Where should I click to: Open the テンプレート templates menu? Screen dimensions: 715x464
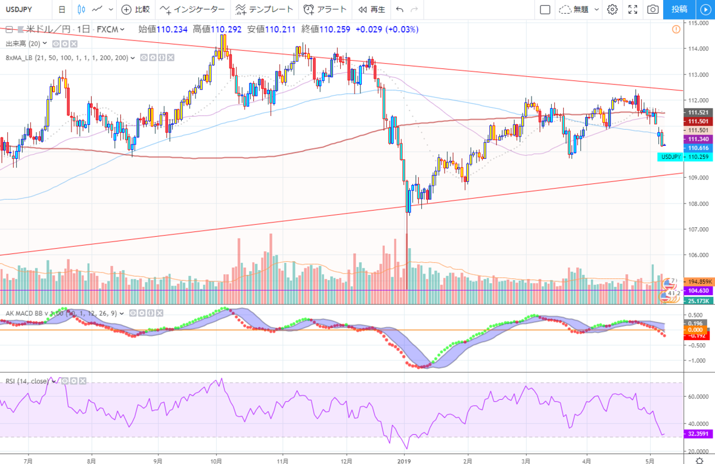[264, 10]
